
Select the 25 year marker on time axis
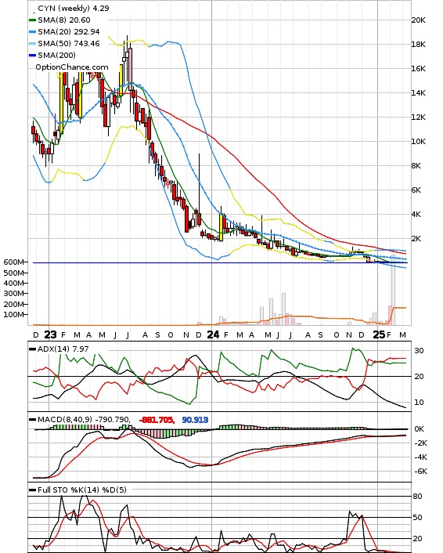click(379, 334)
